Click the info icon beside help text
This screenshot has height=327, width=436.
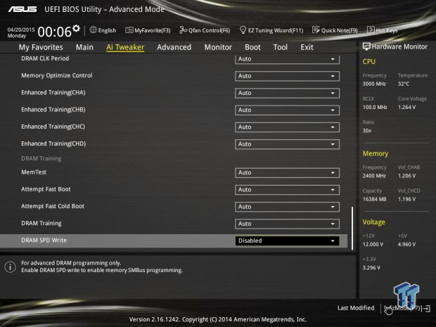tap(11, 267)
